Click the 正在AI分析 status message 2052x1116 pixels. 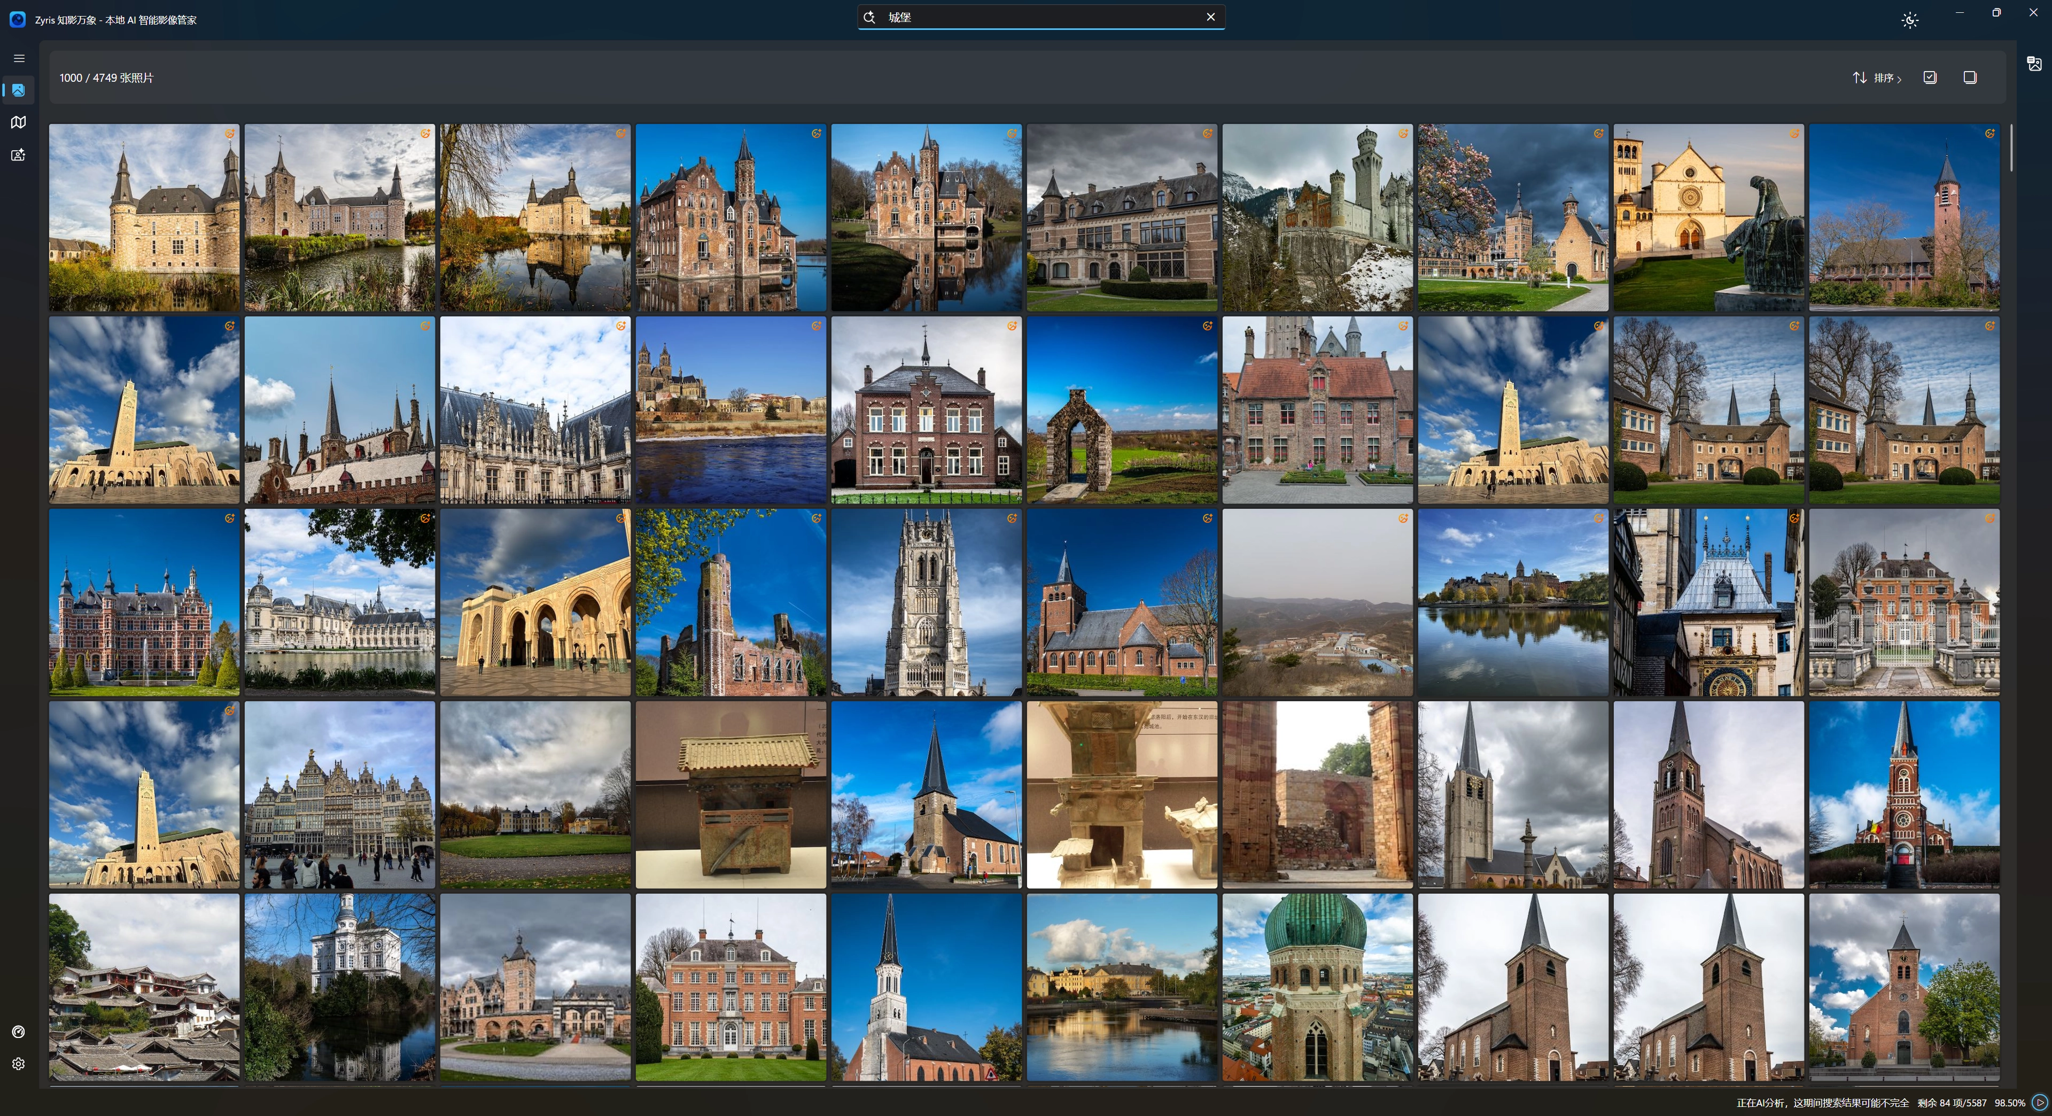pos(1823,1103)
